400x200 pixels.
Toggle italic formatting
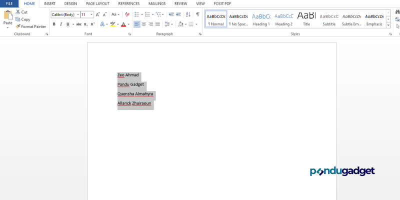(60, 24)
